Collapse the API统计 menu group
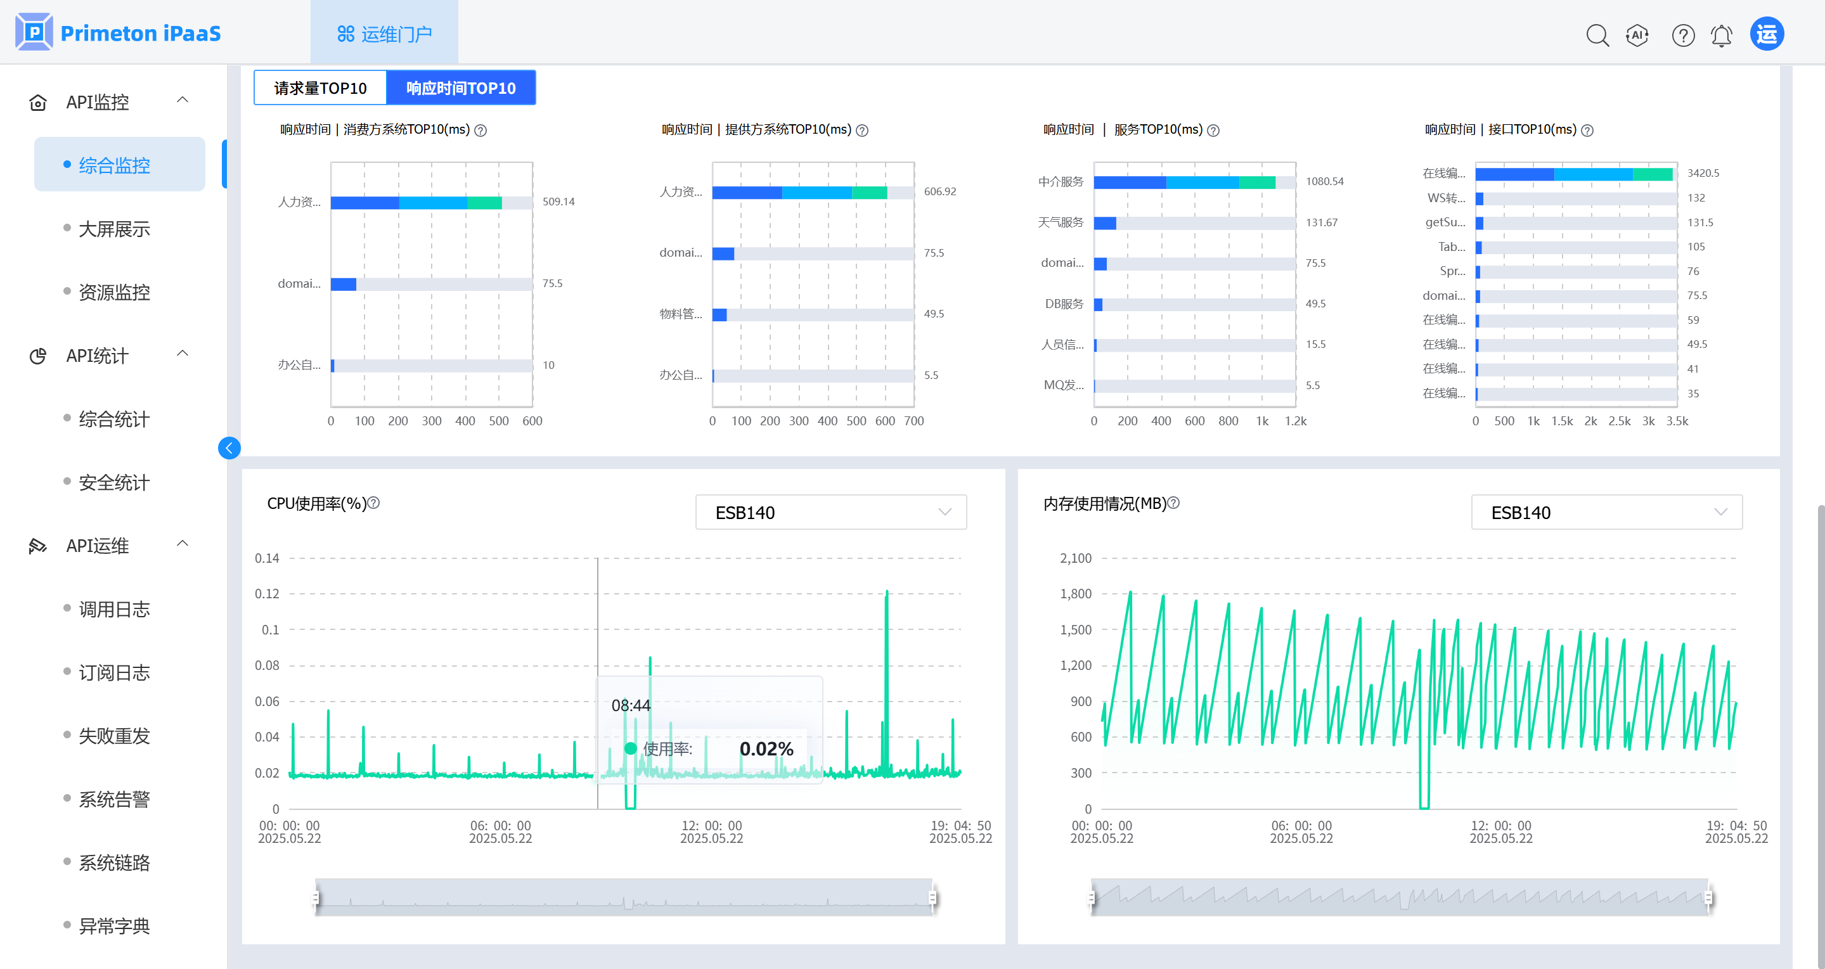Viewport: 1825px width, 969px height. pyautogui.click(x=182, y=354)
